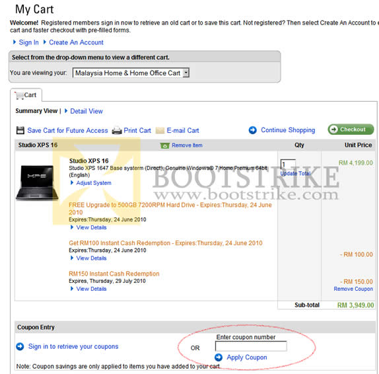Image resolution: width=379 pixels, height=374 pixels.
Task: Click the floppy disk Save Cart icon
Action: 20,130
